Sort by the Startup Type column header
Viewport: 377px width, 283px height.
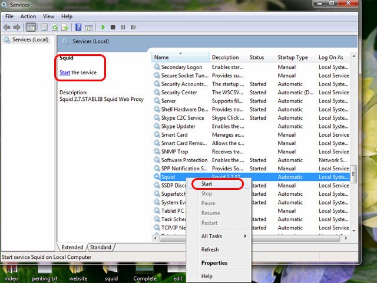pyautogui.click(x=296, y=57)
